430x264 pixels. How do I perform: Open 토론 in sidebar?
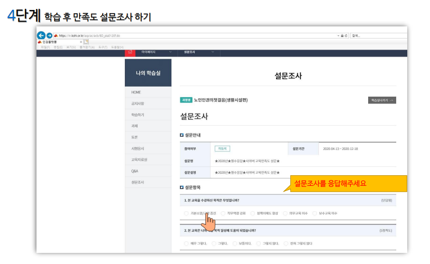tap(148, 137)
